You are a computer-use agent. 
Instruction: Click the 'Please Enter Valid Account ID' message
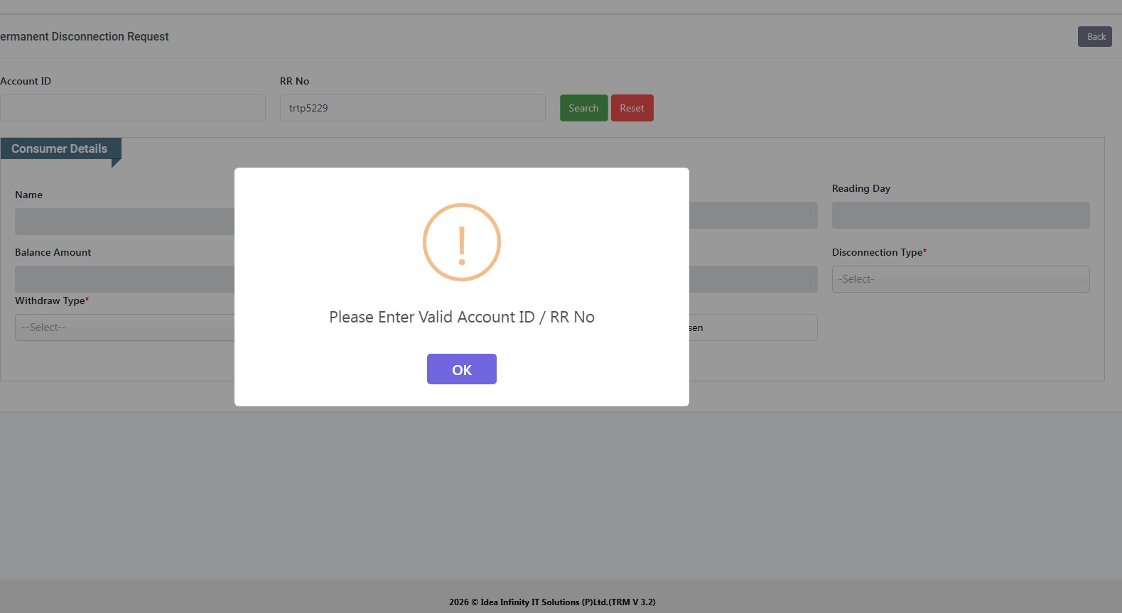[462, 317]
